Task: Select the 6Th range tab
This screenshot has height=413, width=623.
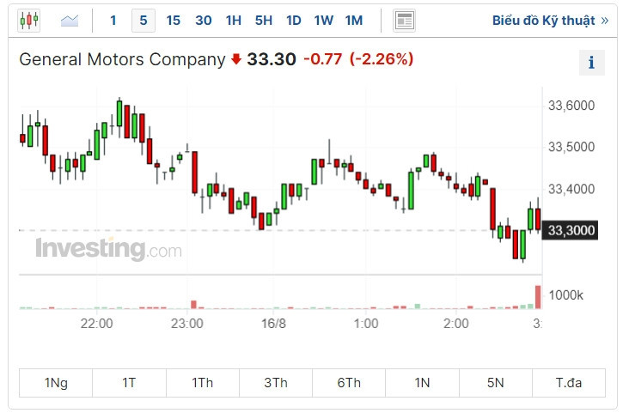Action: tap(349, 383)
